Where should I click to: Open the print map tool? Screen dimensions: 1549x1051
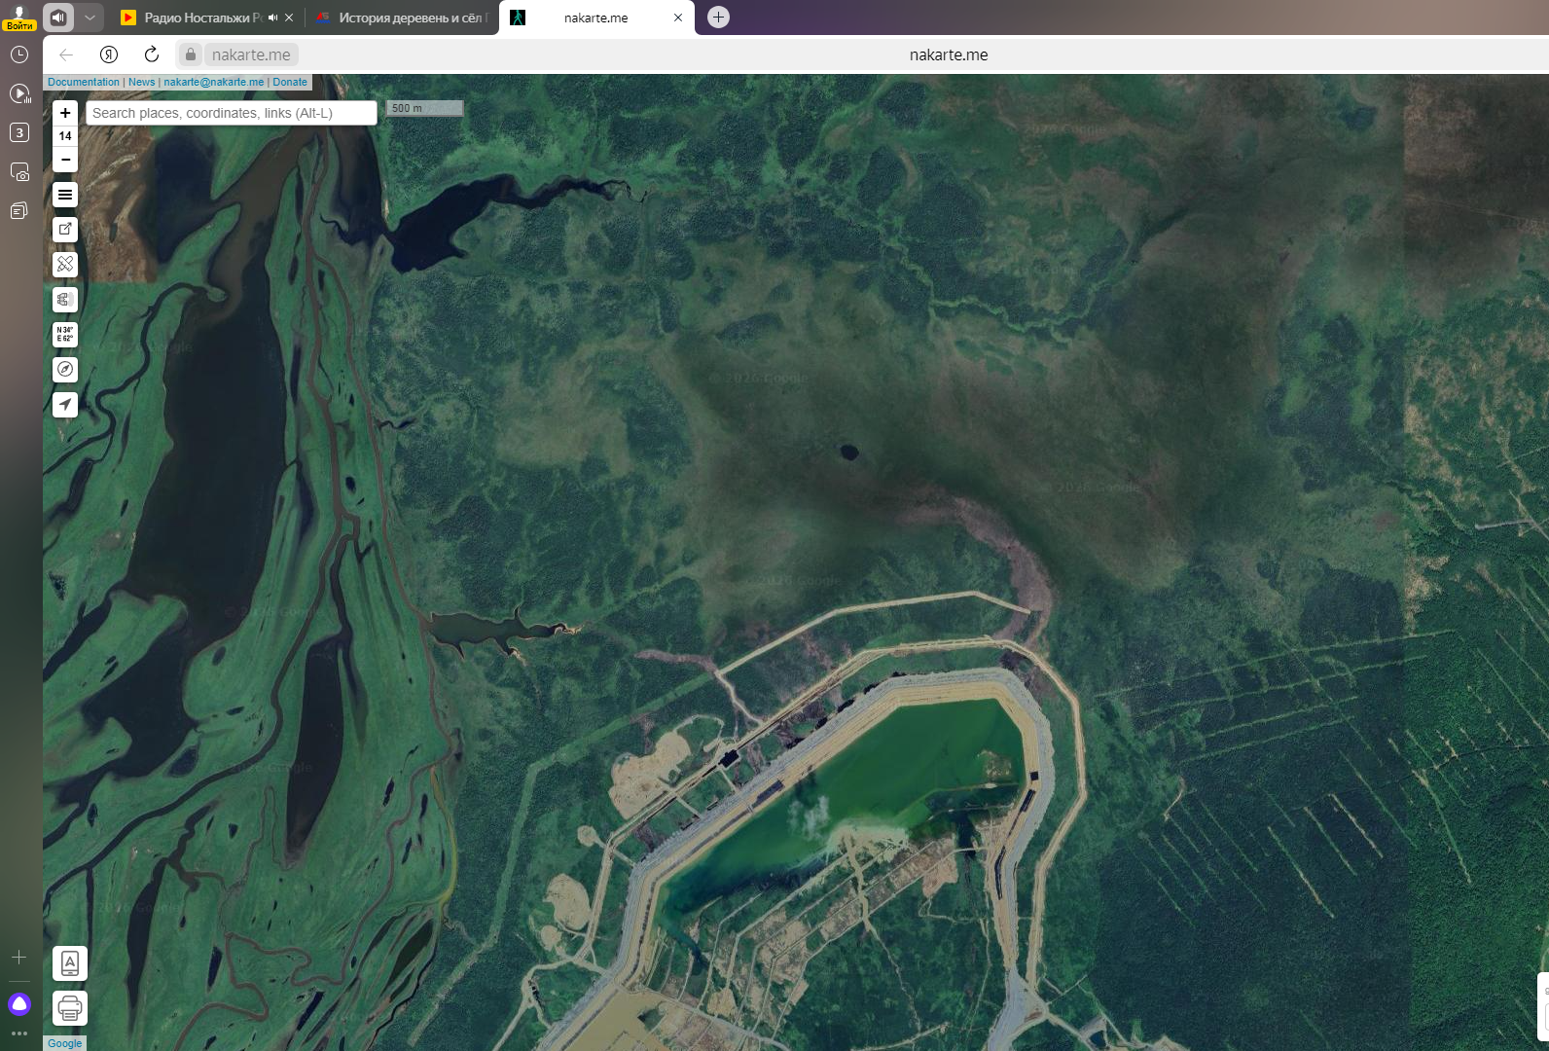[69, 1007]
